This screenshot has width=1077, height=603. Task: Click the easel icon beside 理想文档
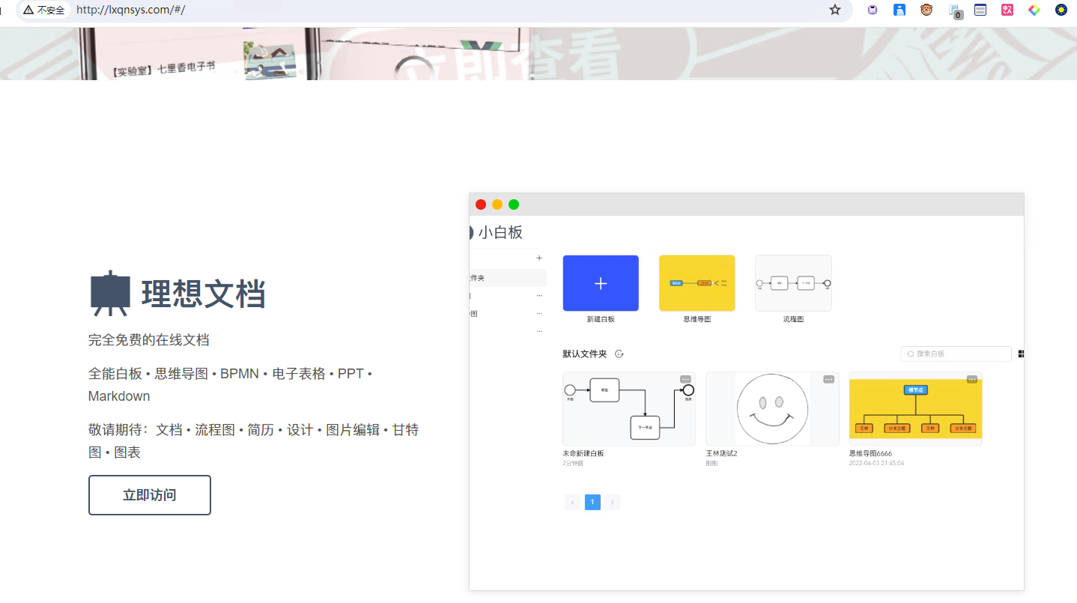pyautogui.click(x=109, y=292)
